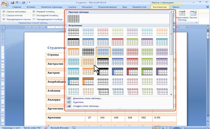This screenshot has width=210, height=129.
Task: Pick the dark-header style with blue first column
Action: coord(118,72)
